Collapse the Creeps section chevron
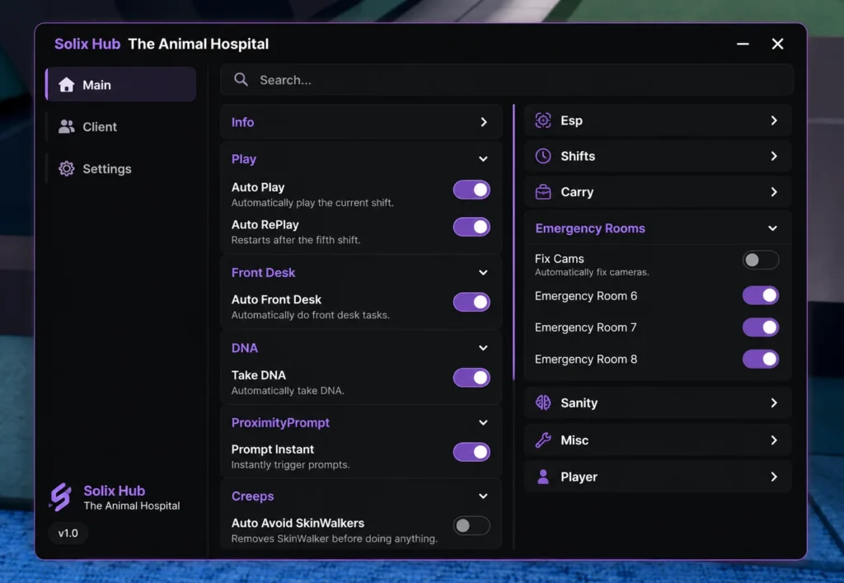844x583 pixels. pyautogui.click(x=483, y=496)
